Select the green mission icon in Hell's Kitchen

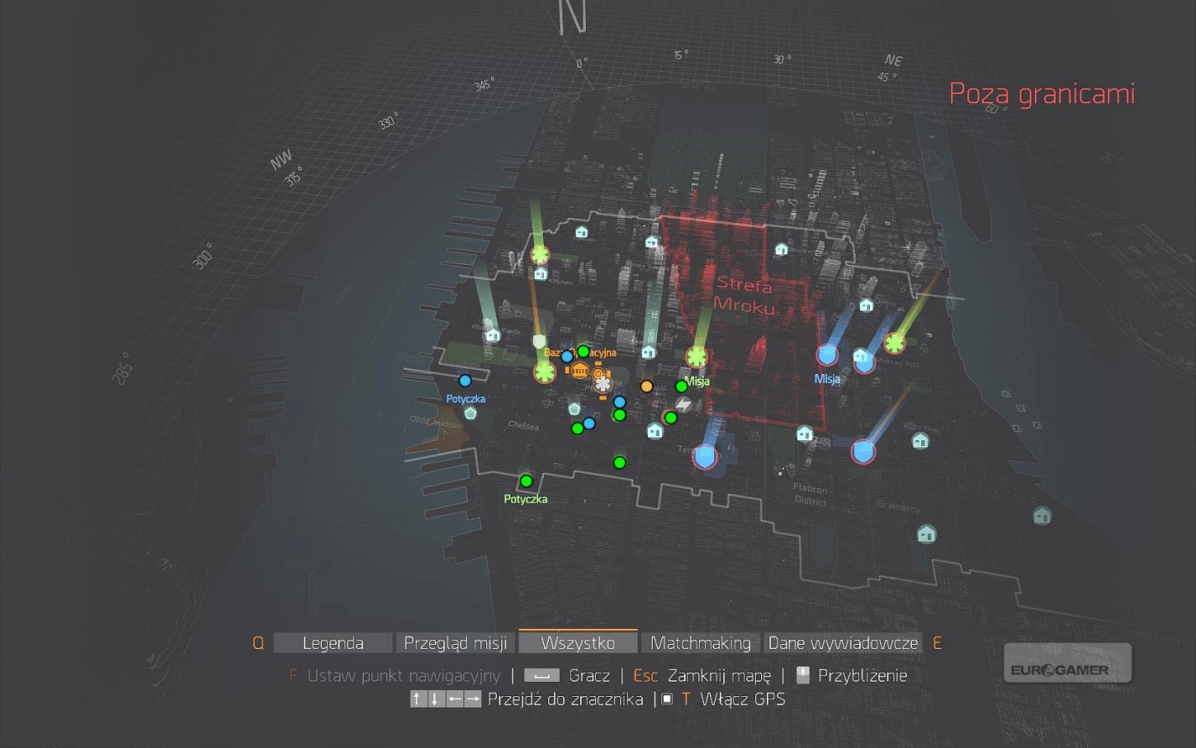[540, 254]
